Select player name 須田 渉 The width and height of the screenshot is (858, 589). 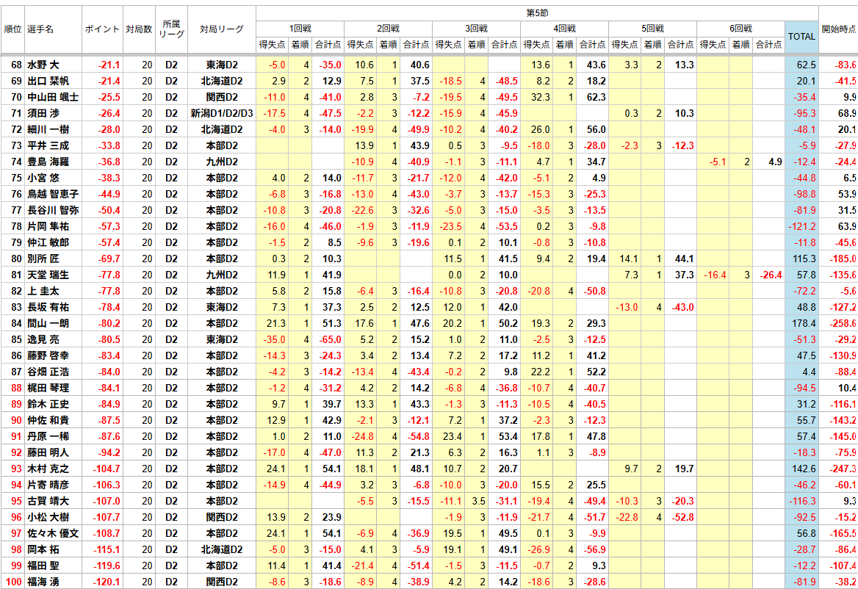coord(43,113)
